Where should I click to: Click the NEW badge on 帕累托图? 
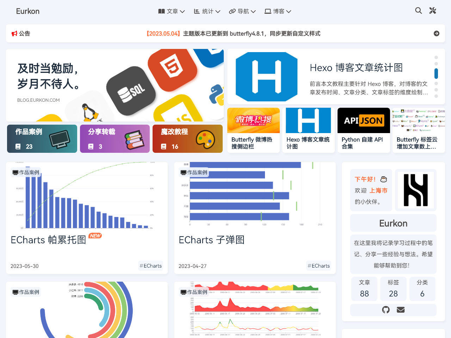coord(95,236)
